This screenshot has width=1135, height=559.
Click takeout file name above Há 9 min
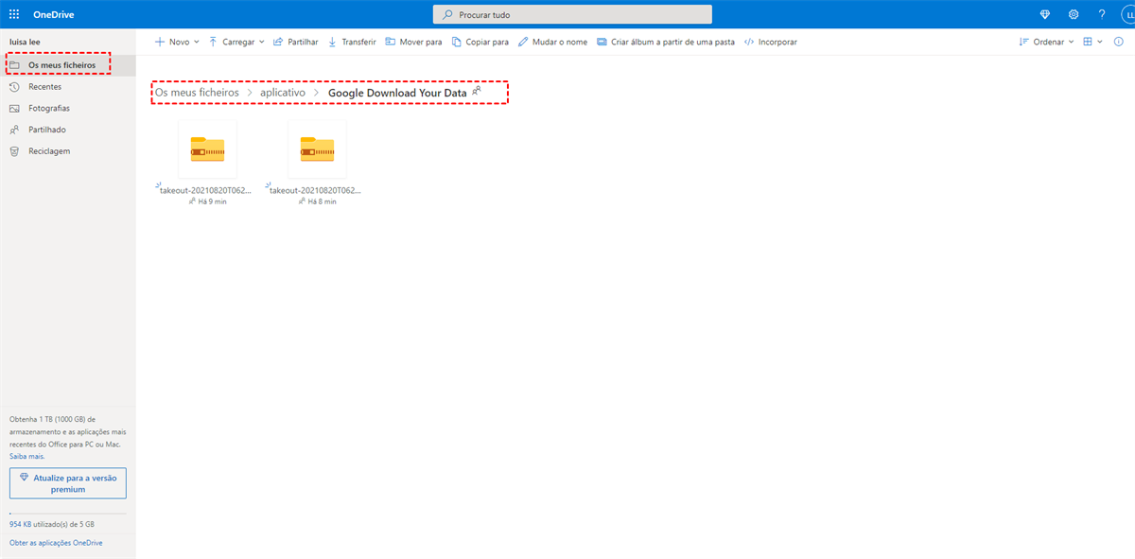click(205, 190)
